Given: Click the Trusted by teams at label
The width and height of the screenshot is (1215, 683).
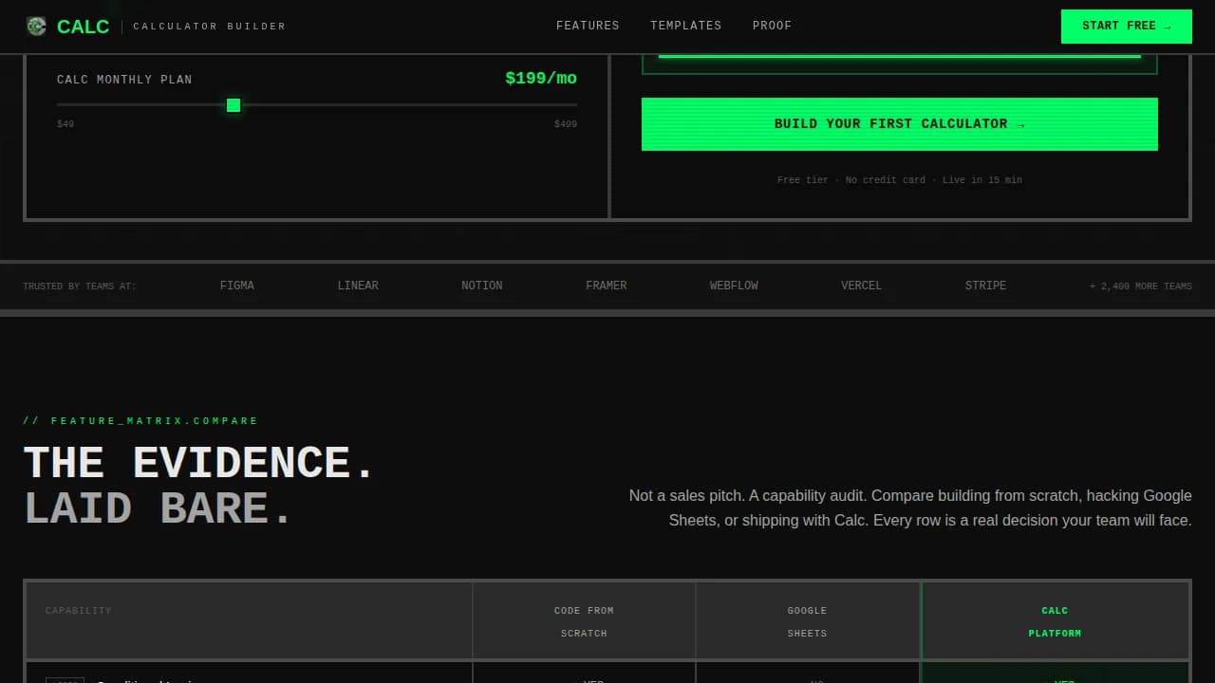Looking at the screenshot, I should (x=80, y=286).
